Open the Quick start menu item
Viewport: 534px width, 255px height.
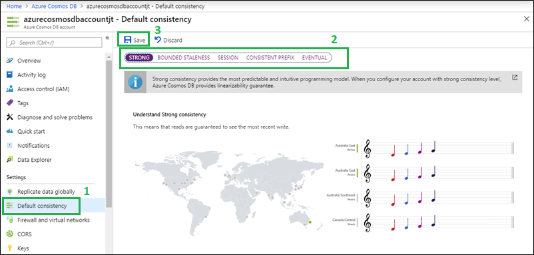point(31,131)
